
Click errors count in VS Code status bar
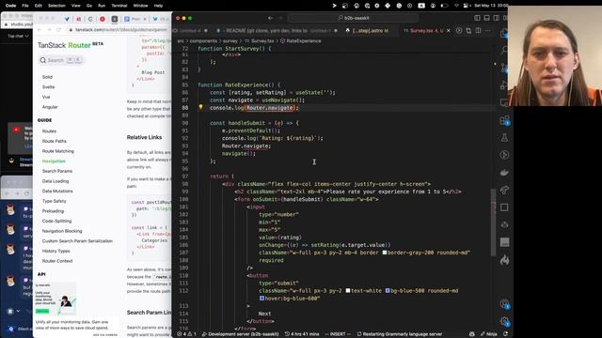[x=182, y=334]
